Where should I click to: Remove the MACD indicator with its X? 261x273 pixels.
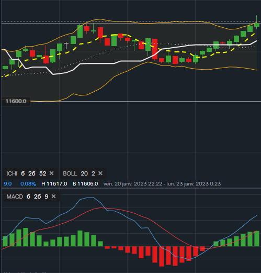point(53,196)
